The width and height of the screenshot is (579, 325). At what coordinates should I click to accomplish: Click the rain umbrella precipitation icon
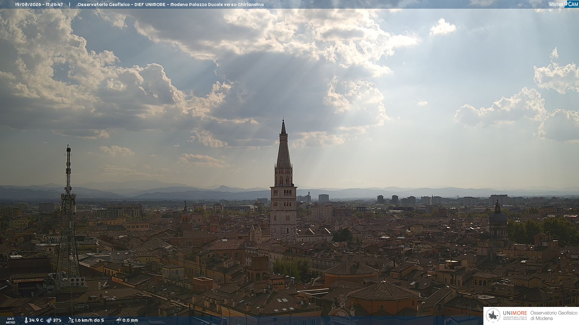click(119, 320)
